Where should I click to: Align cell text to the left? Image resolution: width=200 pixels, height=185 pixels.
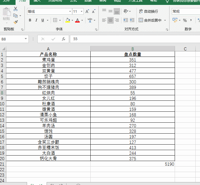click(104, 20)
